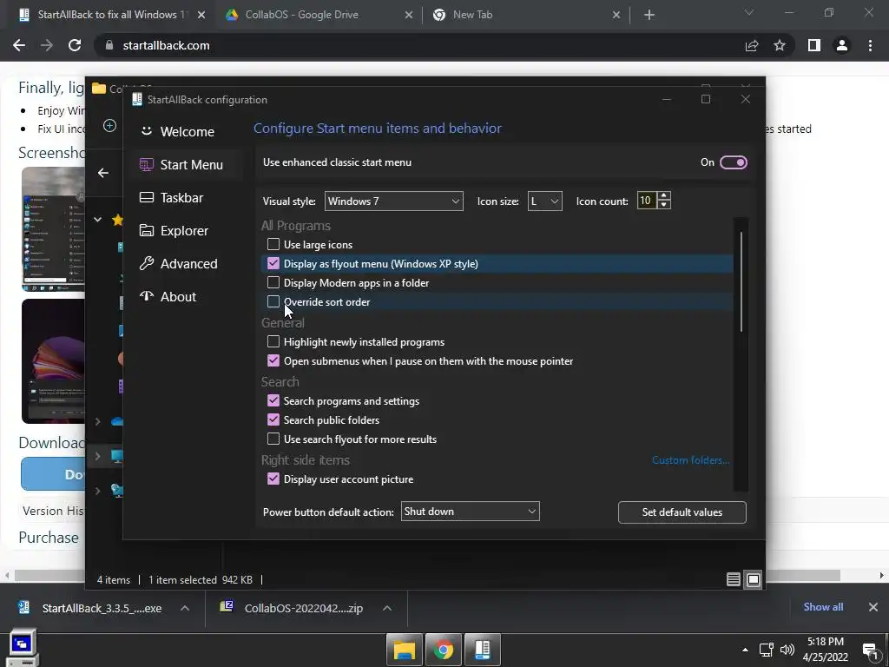Bookmark this page with star icon
The width and height of the screenshot is (889, 667).
point(780,45)
